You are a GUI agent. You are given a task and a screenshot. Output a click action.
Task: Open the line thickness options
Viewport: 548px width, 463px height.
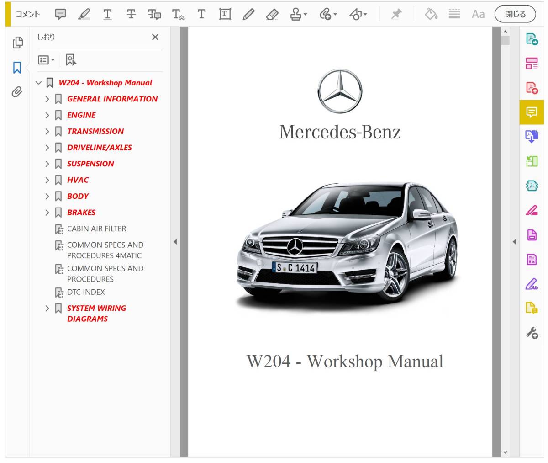point(454,14)
